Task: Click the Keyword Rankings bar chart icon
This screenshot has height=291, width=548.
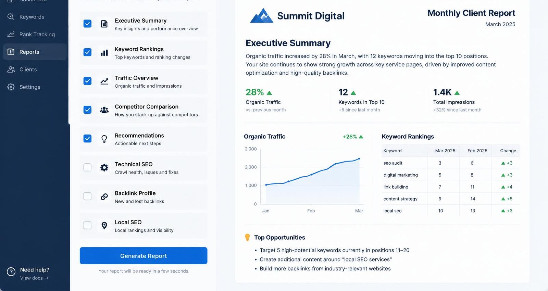Action: click(104, 53)
